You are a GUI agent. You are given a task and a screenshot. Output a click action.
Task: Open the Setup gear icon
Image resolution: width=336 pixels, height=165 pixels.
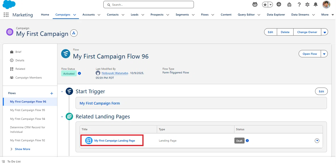tap(307, 5)
